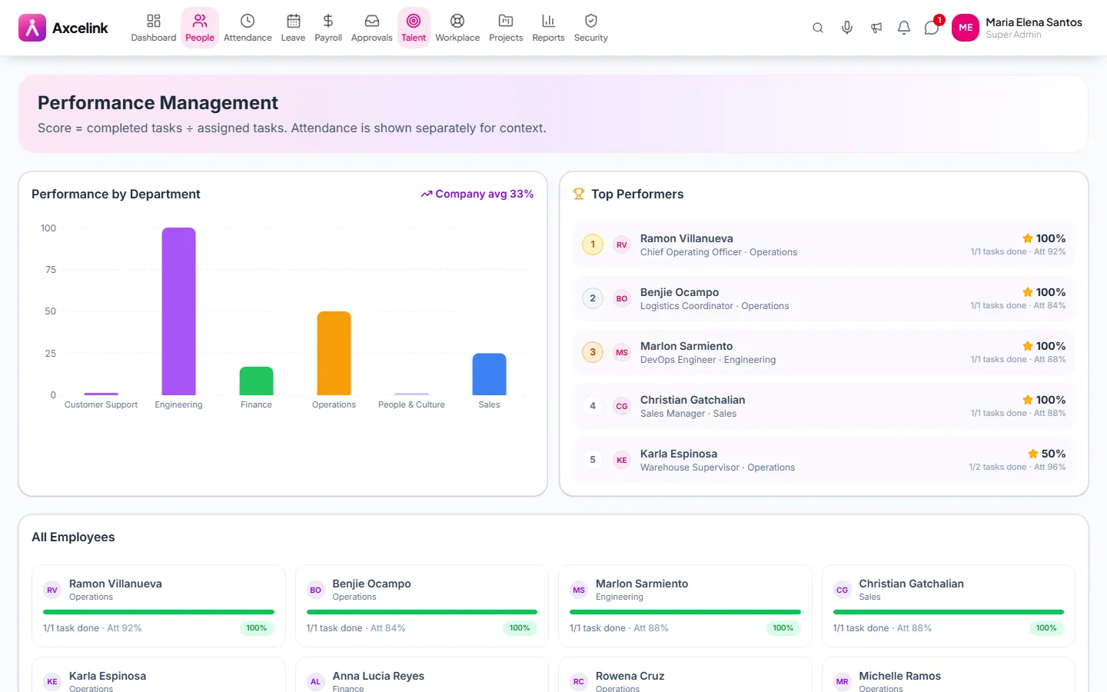The image size is (1107, 692).
Task: Click the gold rank 1 badge
Action: tap(593, 245)
